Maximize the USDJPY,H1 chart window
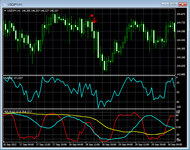This screenshot has height=150, width=190. 174,4
